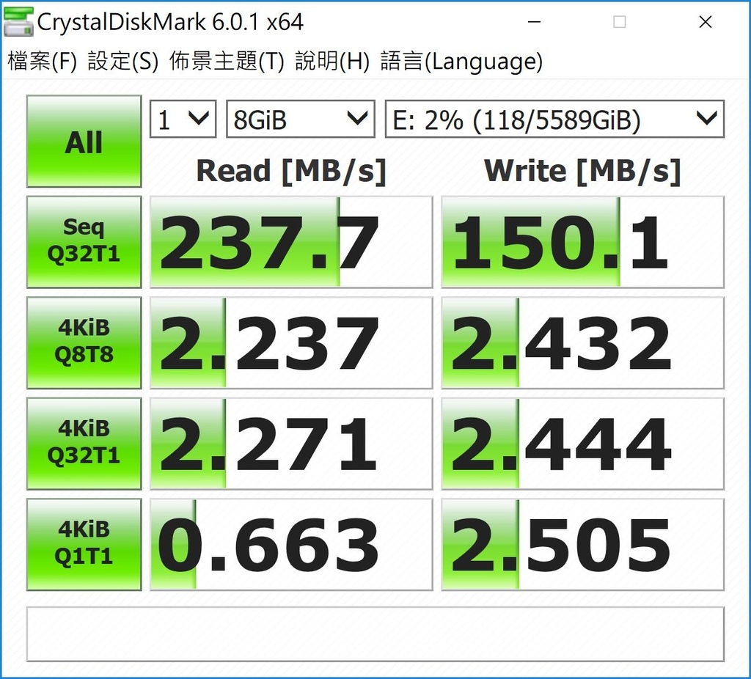Click 4KiB Q8T8 write result 2.432
Image resolution: width=751 pixels, height=679 pixels.
coord(582,343)
